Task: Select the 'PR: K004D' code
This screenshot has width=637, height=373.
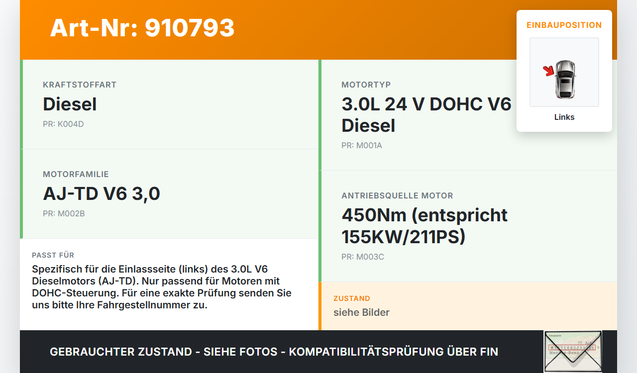Action: click(63, 124)
